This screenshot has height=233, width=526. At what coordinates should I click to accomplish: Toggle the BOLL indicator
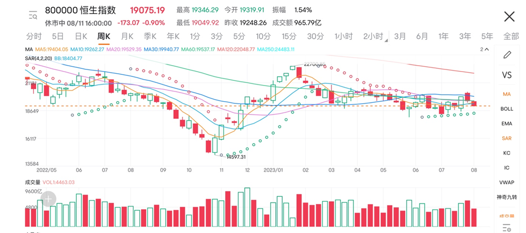click(507, 109)
